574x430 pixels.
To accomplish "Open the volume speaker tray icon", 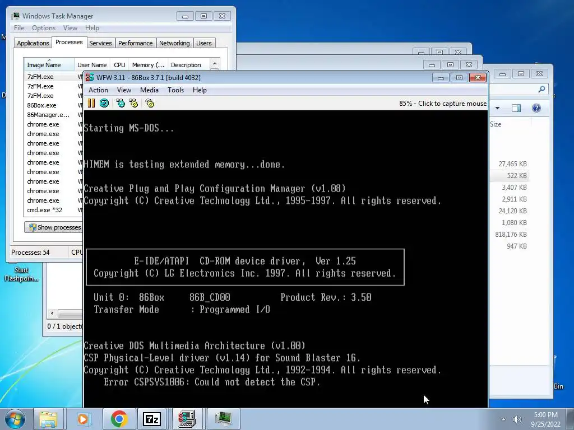I will [x=517, y=419].
